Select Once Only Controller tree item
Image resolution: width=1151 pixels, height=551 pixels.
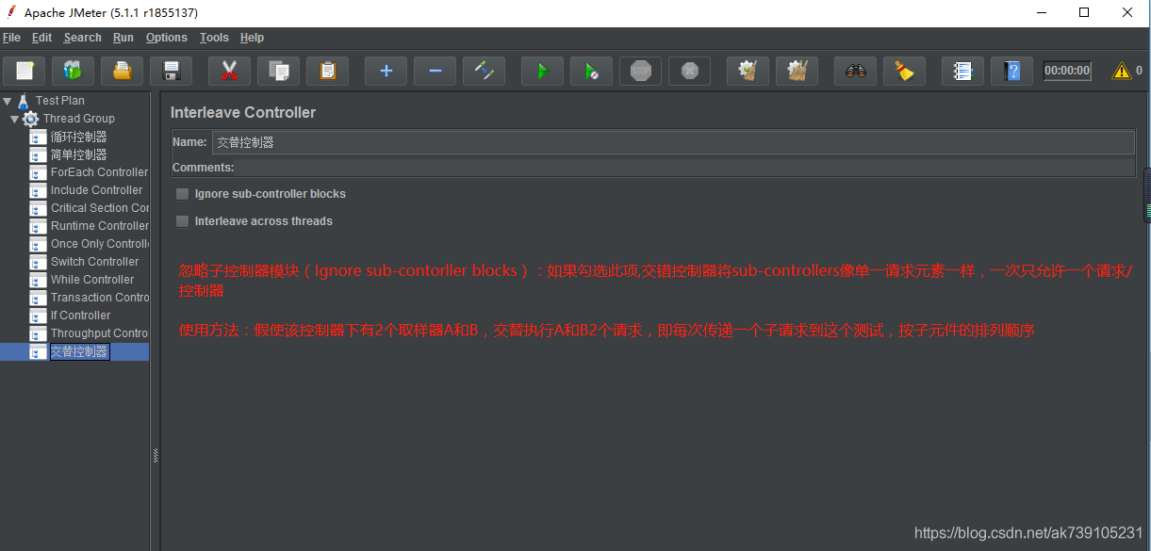tap(99, 244)
